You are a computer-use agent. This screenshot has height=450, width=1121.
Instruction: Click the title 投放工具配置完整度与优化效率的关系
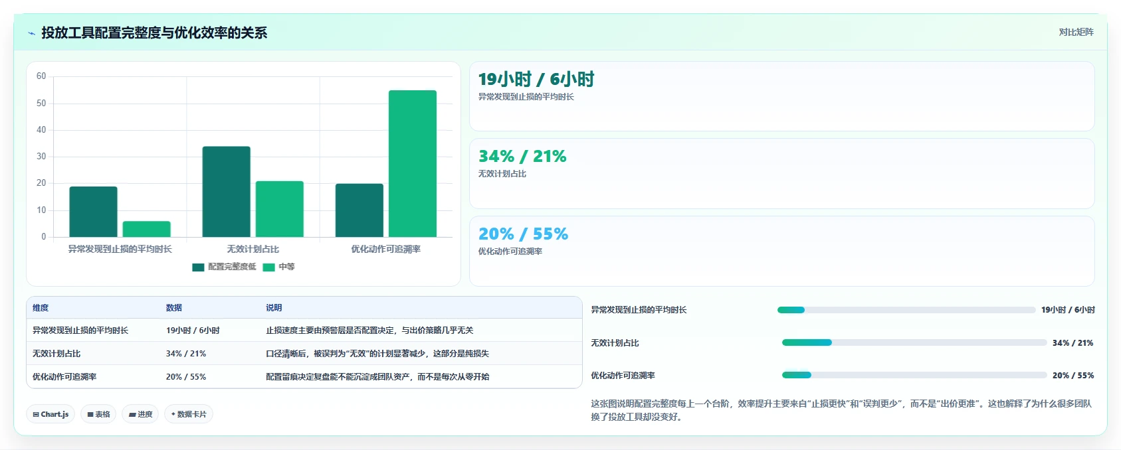154,33
